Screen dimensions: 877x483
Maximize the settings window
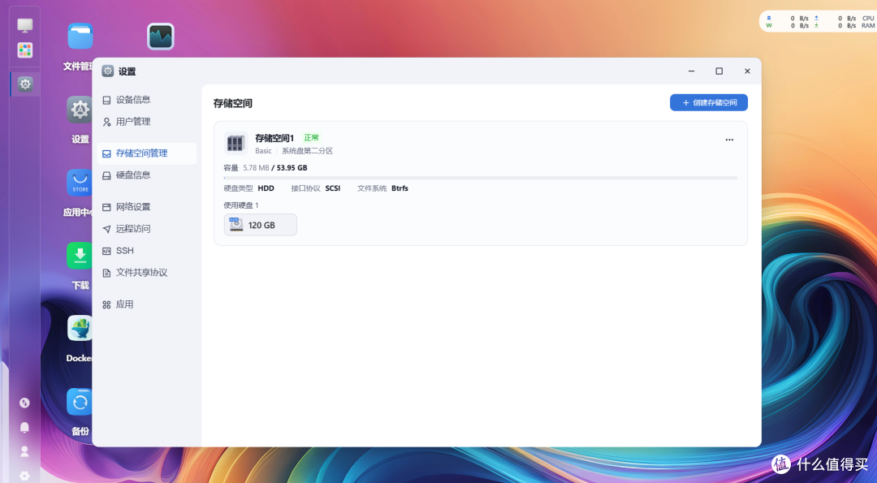point(719,71)
